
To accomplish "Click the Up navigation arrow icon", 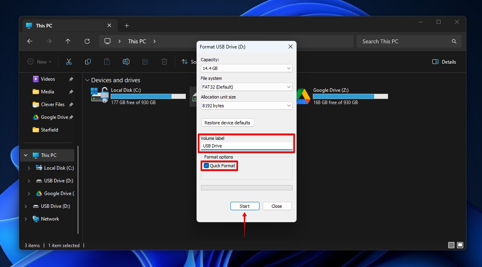I will pyautogui.click(x=68, y=41).
